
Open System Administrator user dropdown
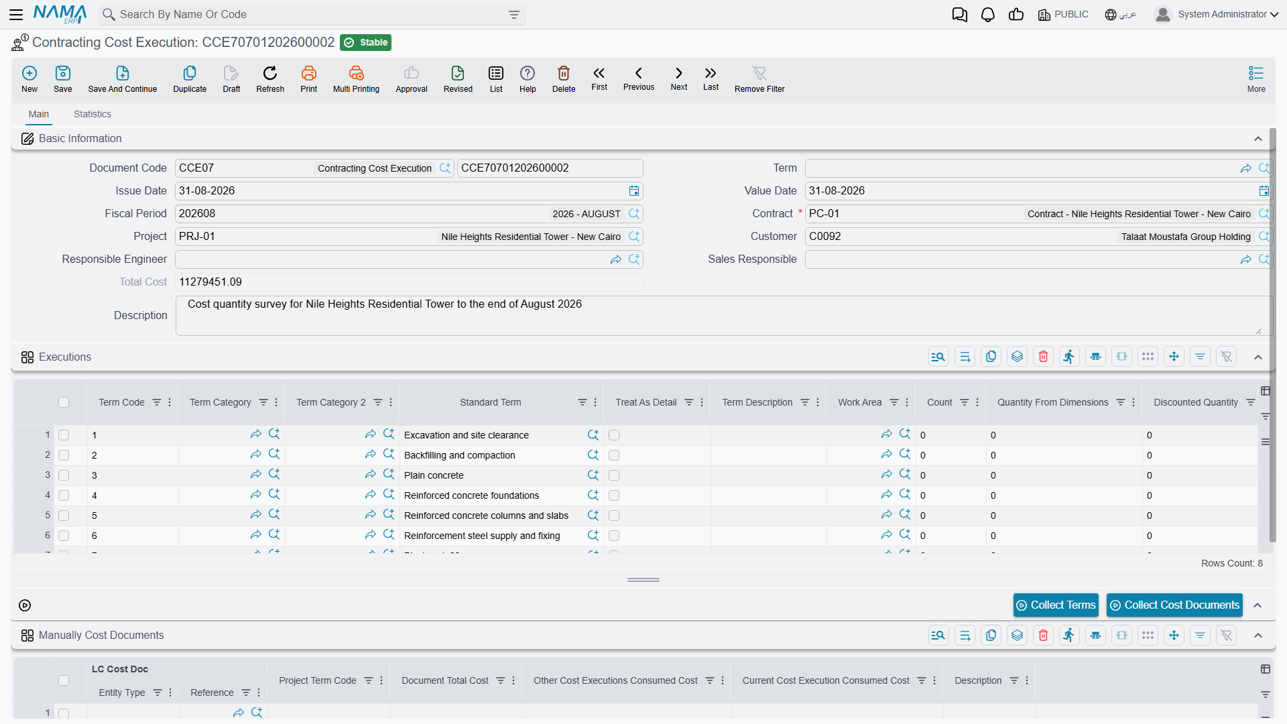point(1217,15)
